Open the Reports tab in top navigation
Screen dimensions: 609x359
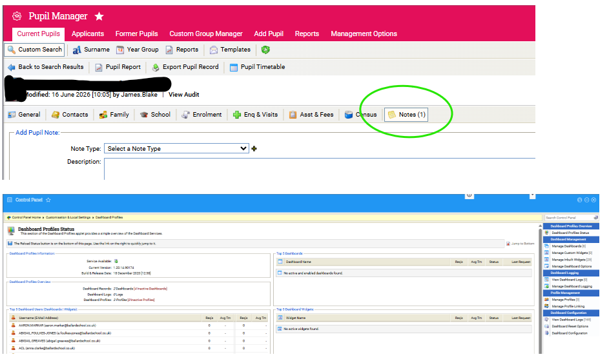point(307,34)
